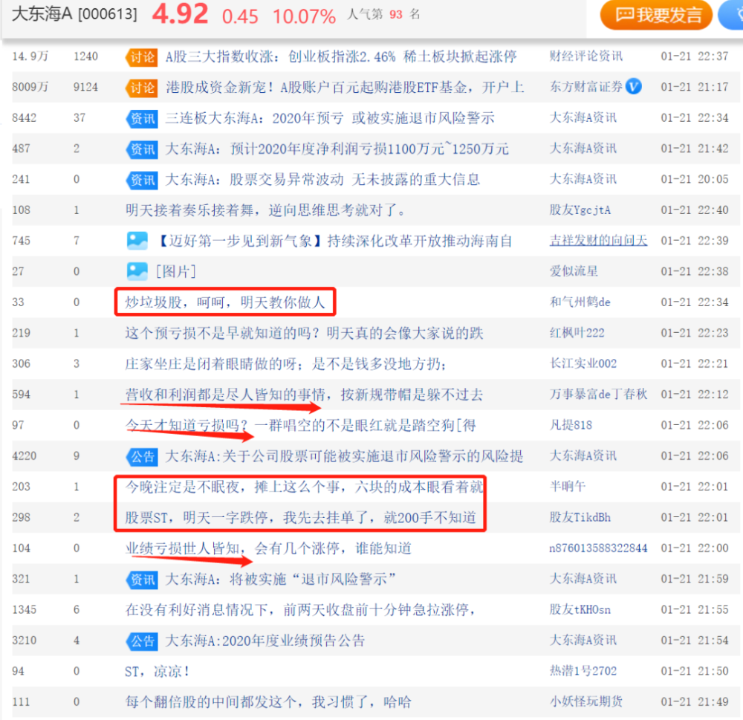Open post 在没有利好消息情况下
This screenshot has height=720, width=743.
[x=300, y=609]
